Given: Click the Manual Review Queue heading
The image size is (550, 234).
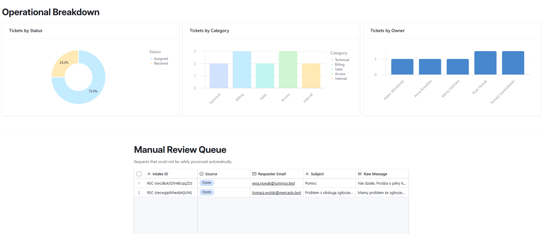Looking at the screenshot, I should coord(180,150).
